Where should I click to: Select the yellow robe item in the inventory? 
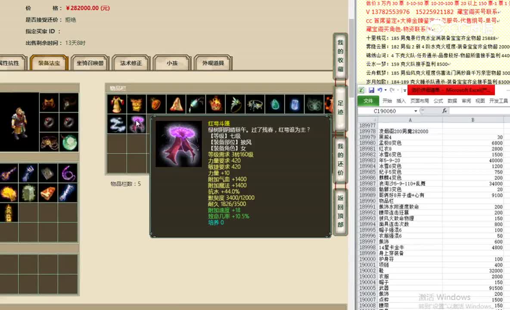point(117,104)
